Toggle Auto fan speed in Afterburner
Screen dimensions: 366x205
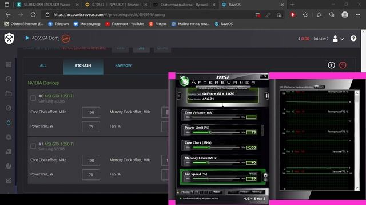tap(253, 174)
